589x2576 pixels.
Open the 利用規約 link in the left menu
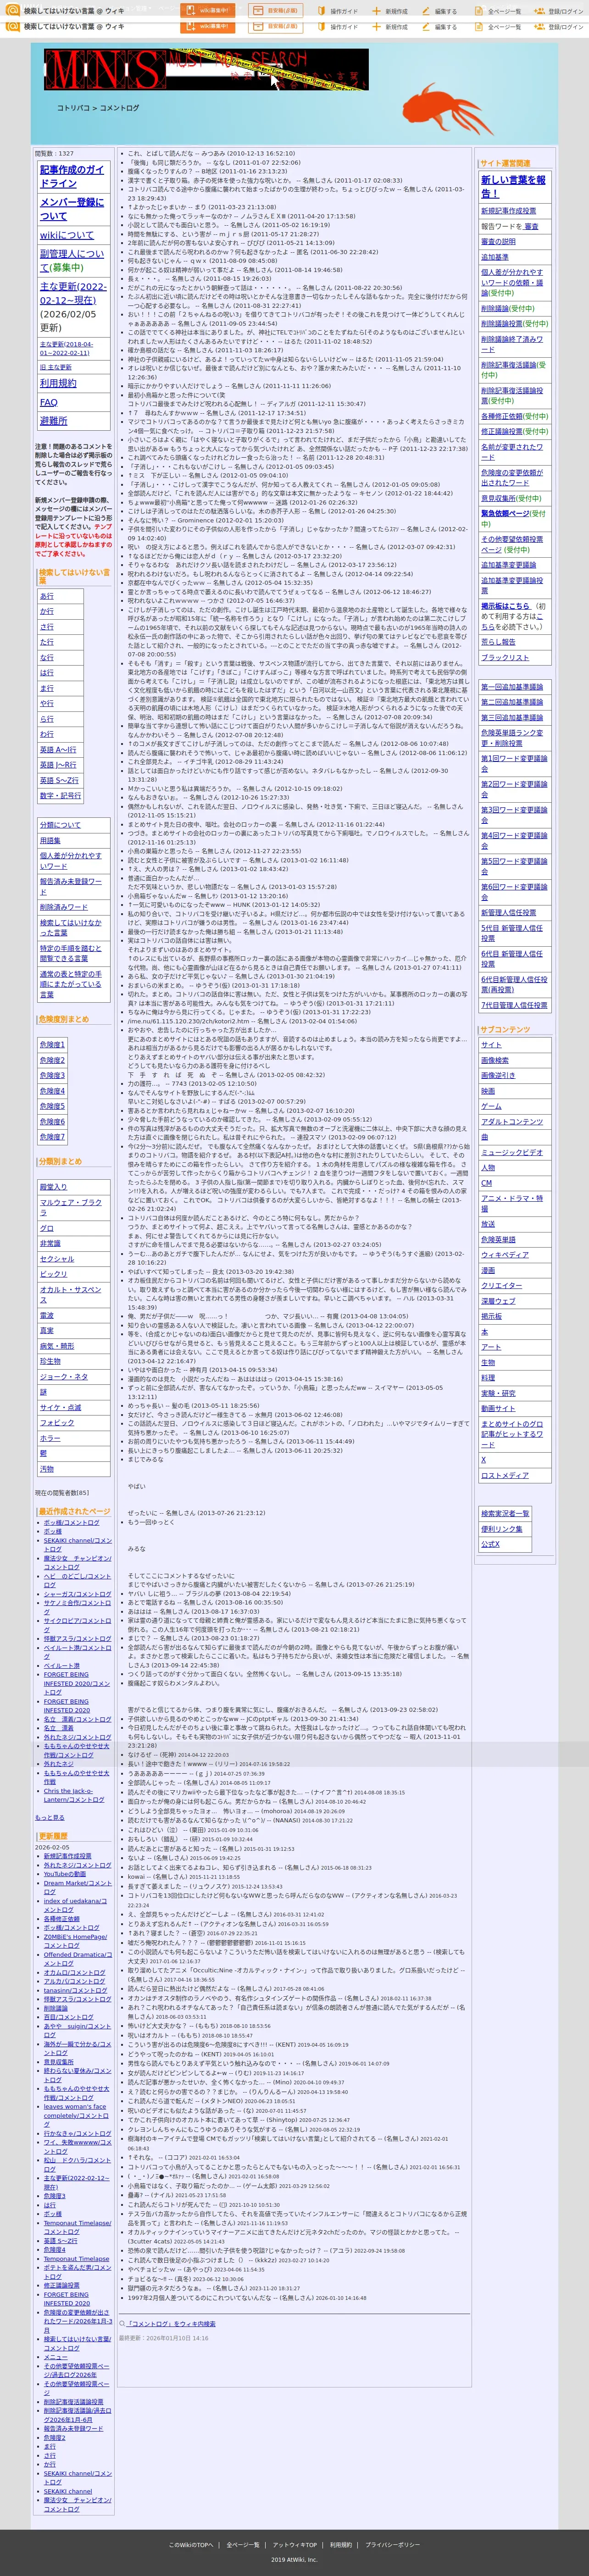coord(58,383)
